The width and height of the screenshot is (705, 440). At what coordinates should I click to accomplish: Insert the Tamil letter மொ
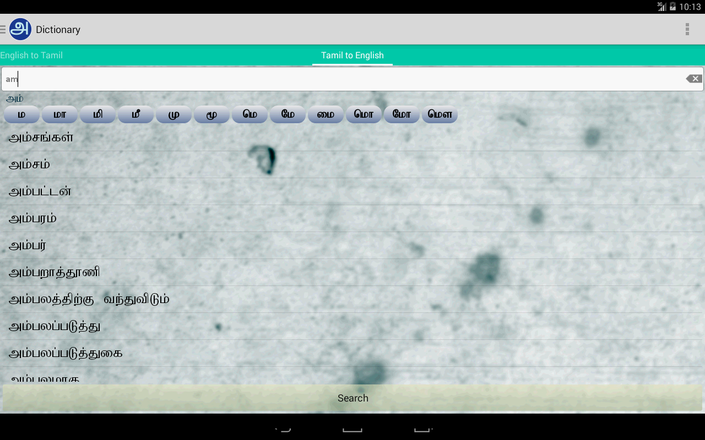364,114
